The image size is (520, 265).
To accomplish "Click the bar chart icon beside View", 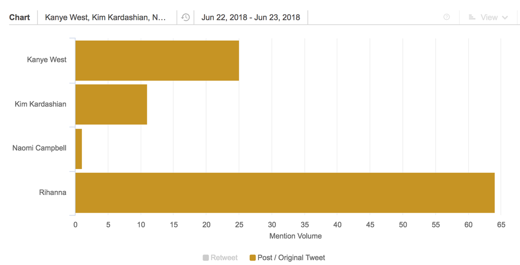I will coord(472,17).
